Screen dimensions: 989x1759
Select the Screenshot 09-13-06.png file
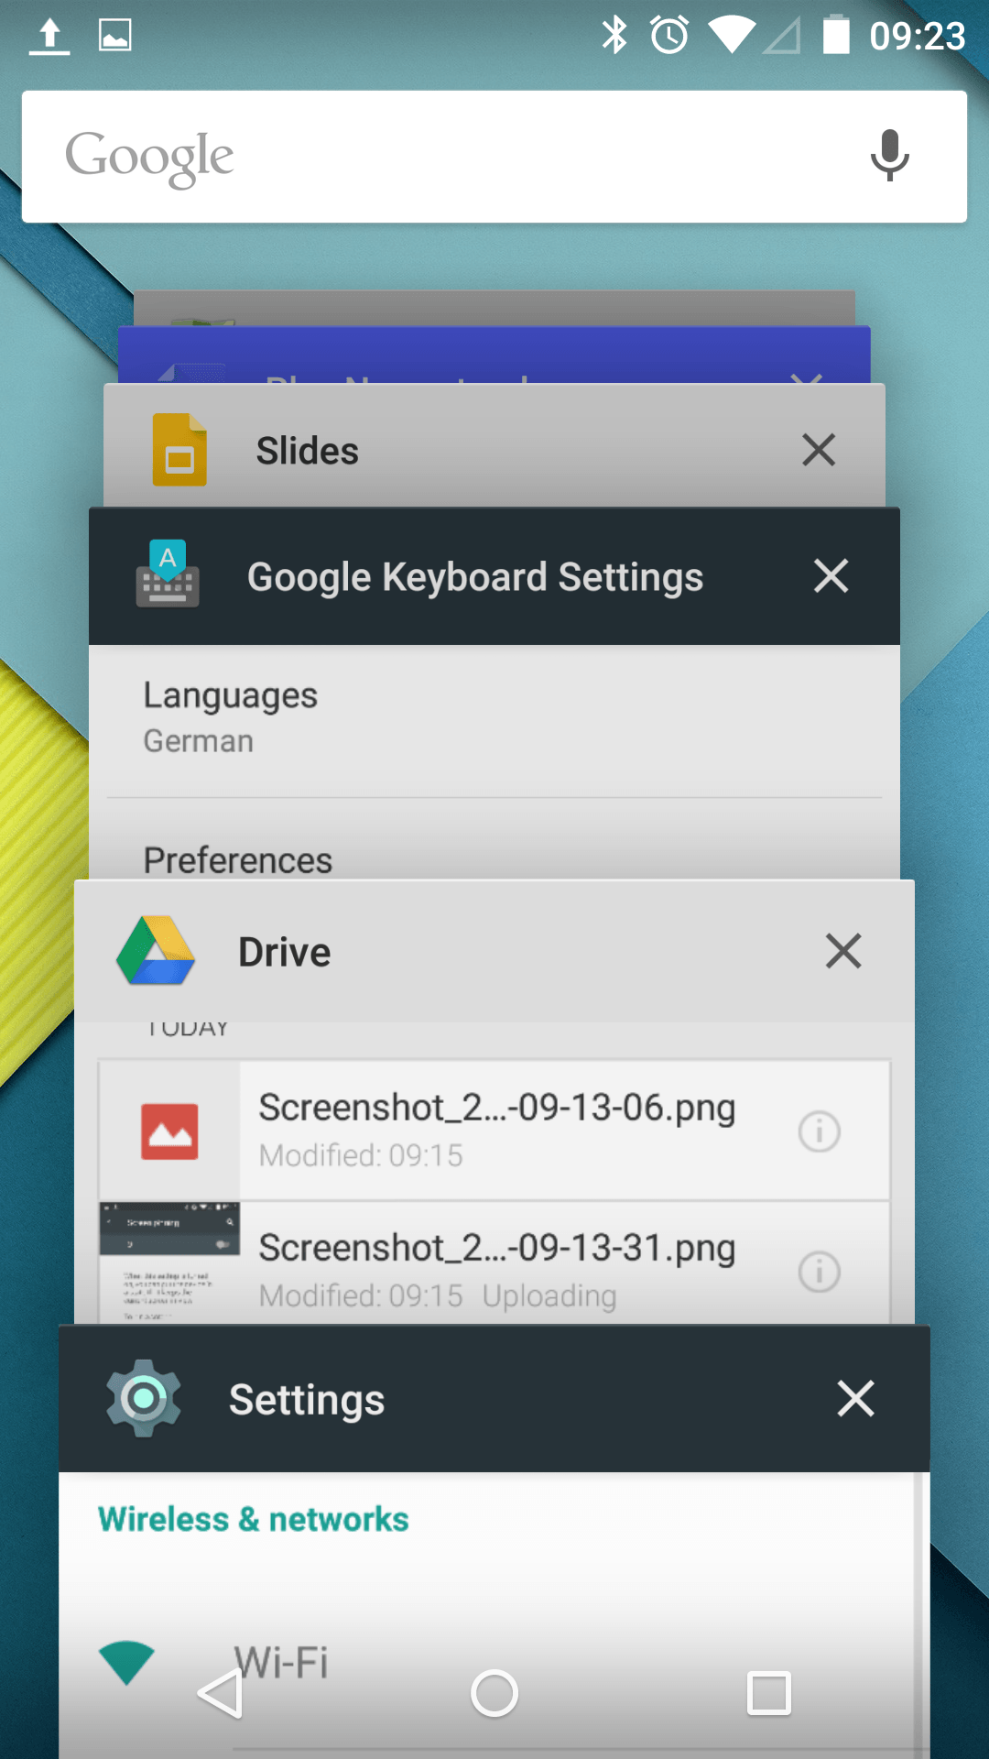pos(497,1130)
